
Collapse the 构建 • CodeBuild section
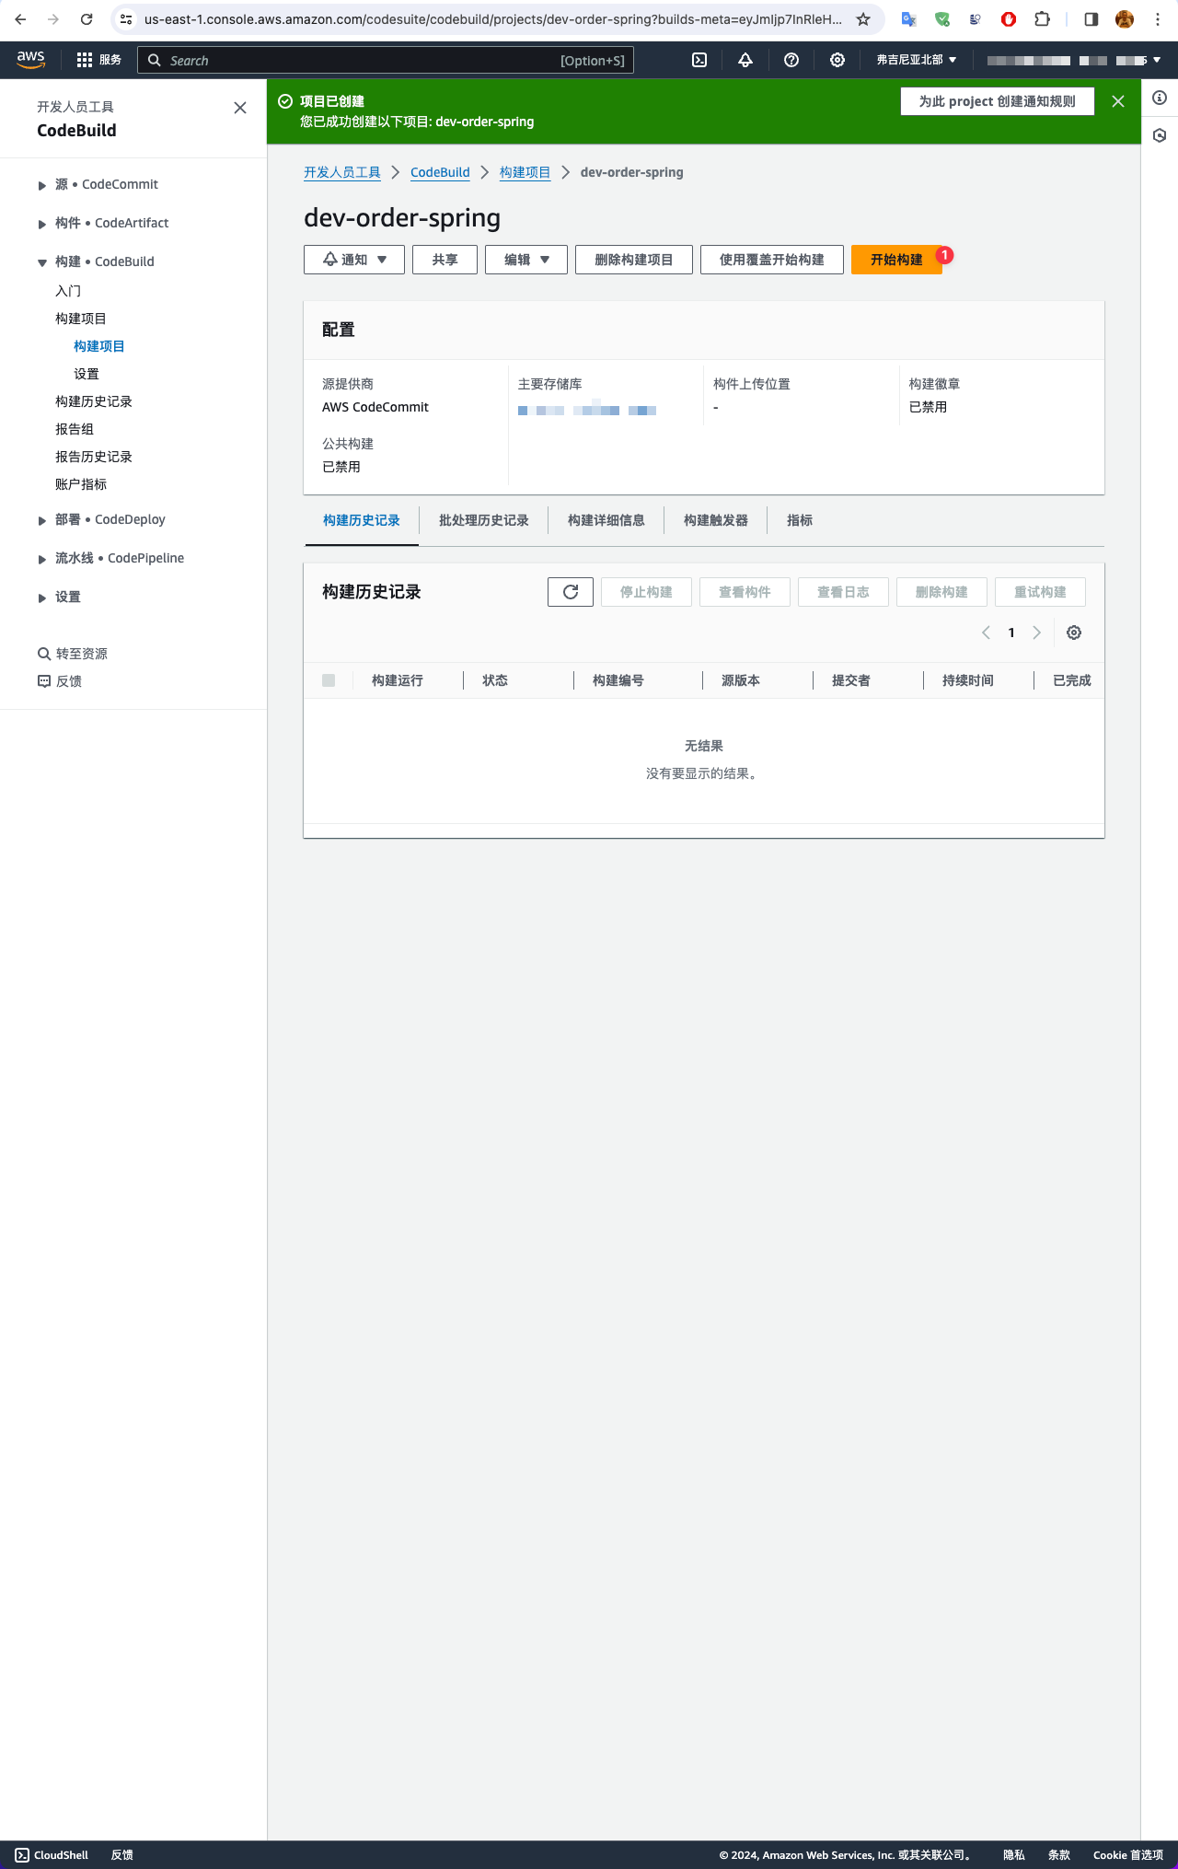pyautogui.click(x=42, y=263)
